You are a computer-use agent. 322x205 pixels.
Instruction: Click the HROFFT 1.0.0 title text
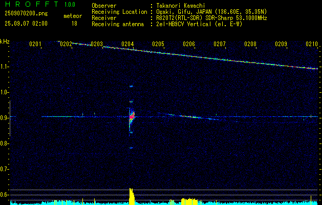point(40,4)
